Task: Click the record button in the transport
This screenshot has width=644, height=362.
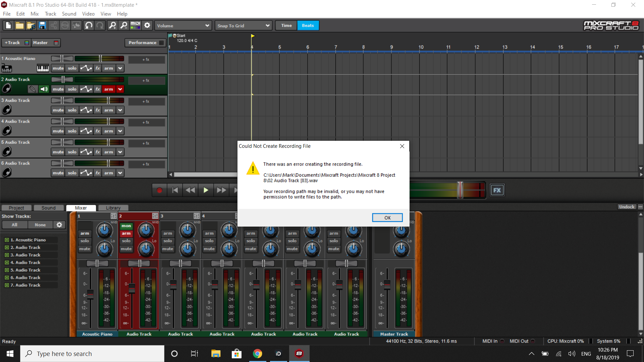Action: [x=159, y=190]
